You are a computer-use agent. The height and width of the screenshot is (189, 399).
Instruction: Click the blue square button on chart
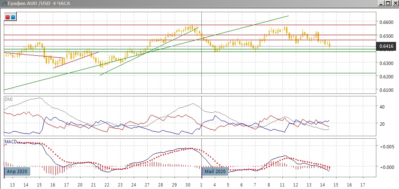coord(13,17)
